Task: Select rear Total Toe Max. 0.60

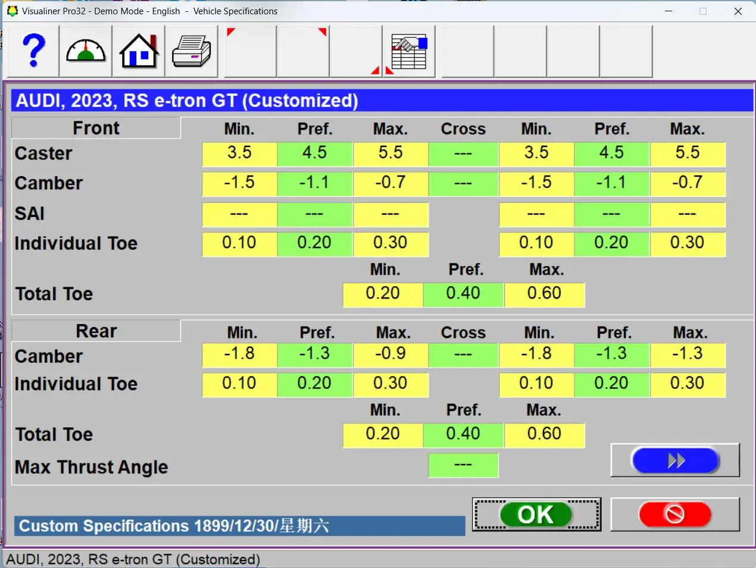Action: click(x=544, y=435)
